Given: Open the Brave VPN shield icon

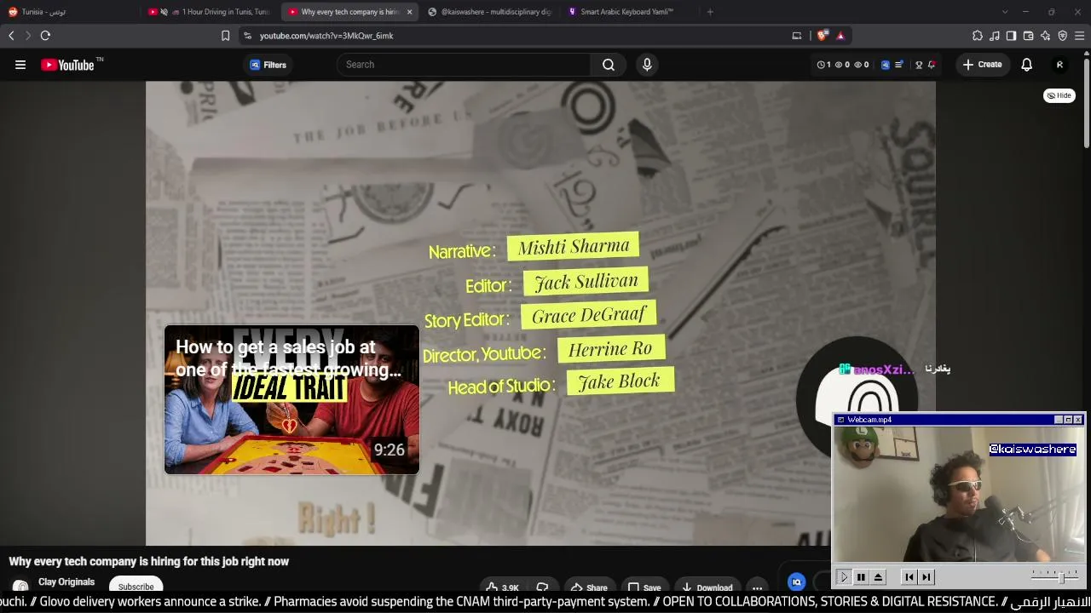Looking at the screenshot, I should (1062, 36).
